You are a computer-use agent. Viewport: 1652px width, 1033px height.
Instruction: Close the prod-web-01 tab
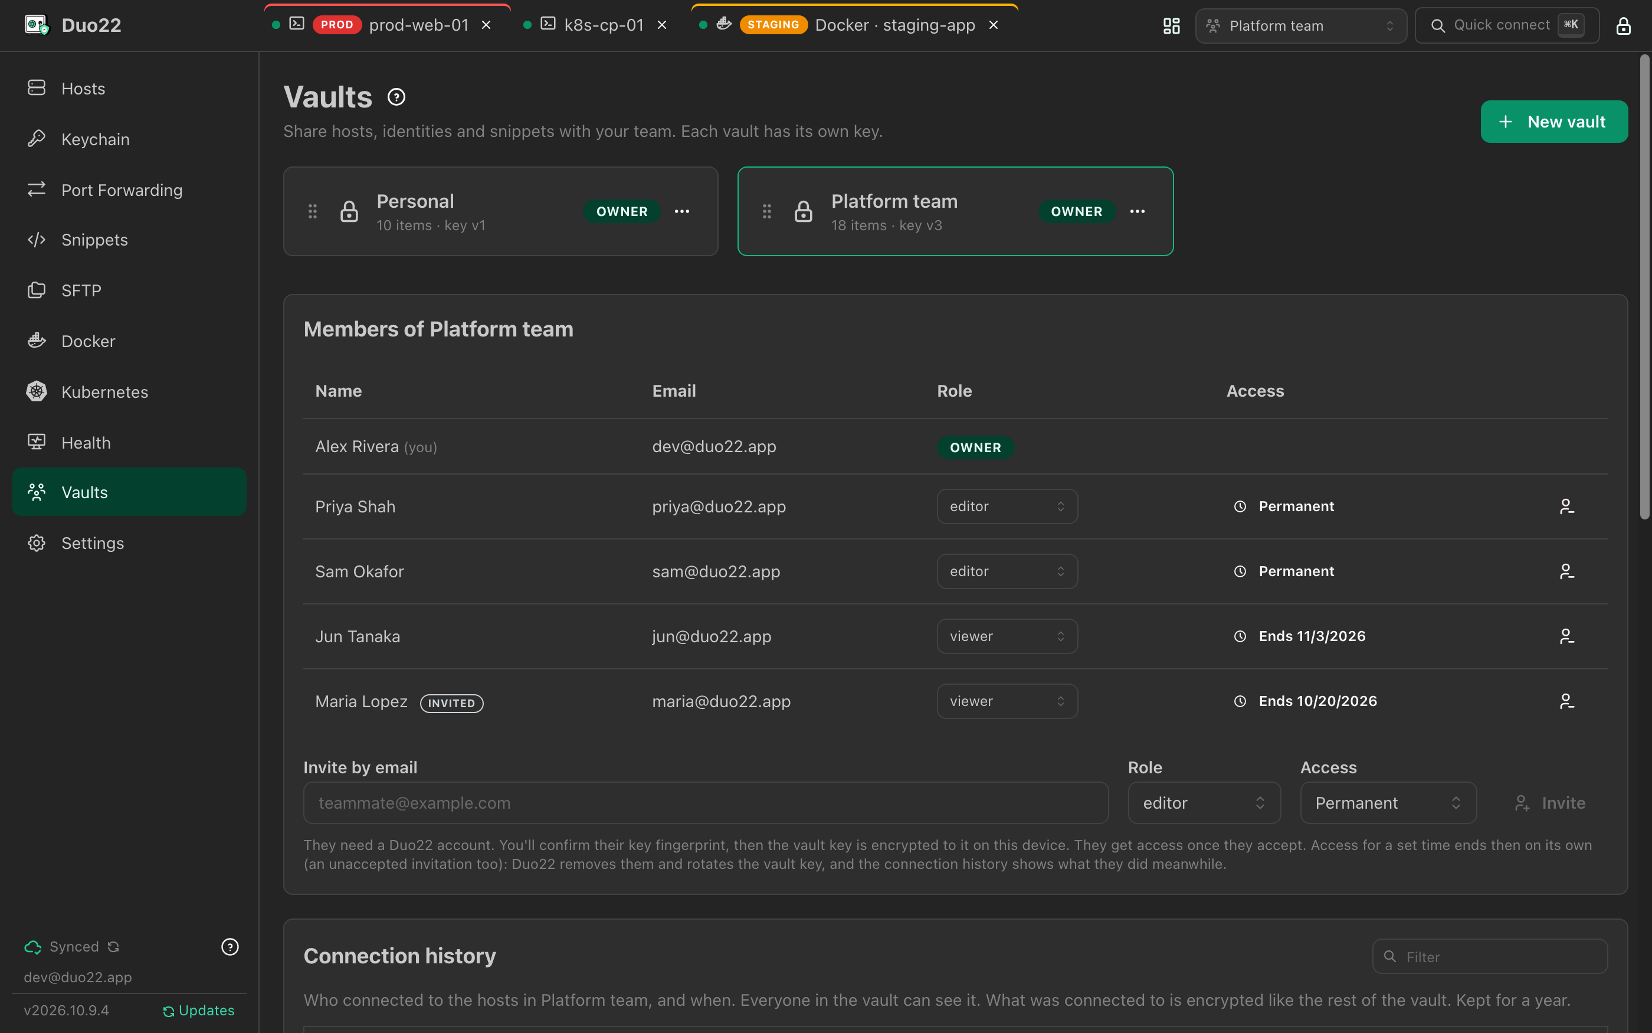(x=486, y=25)
